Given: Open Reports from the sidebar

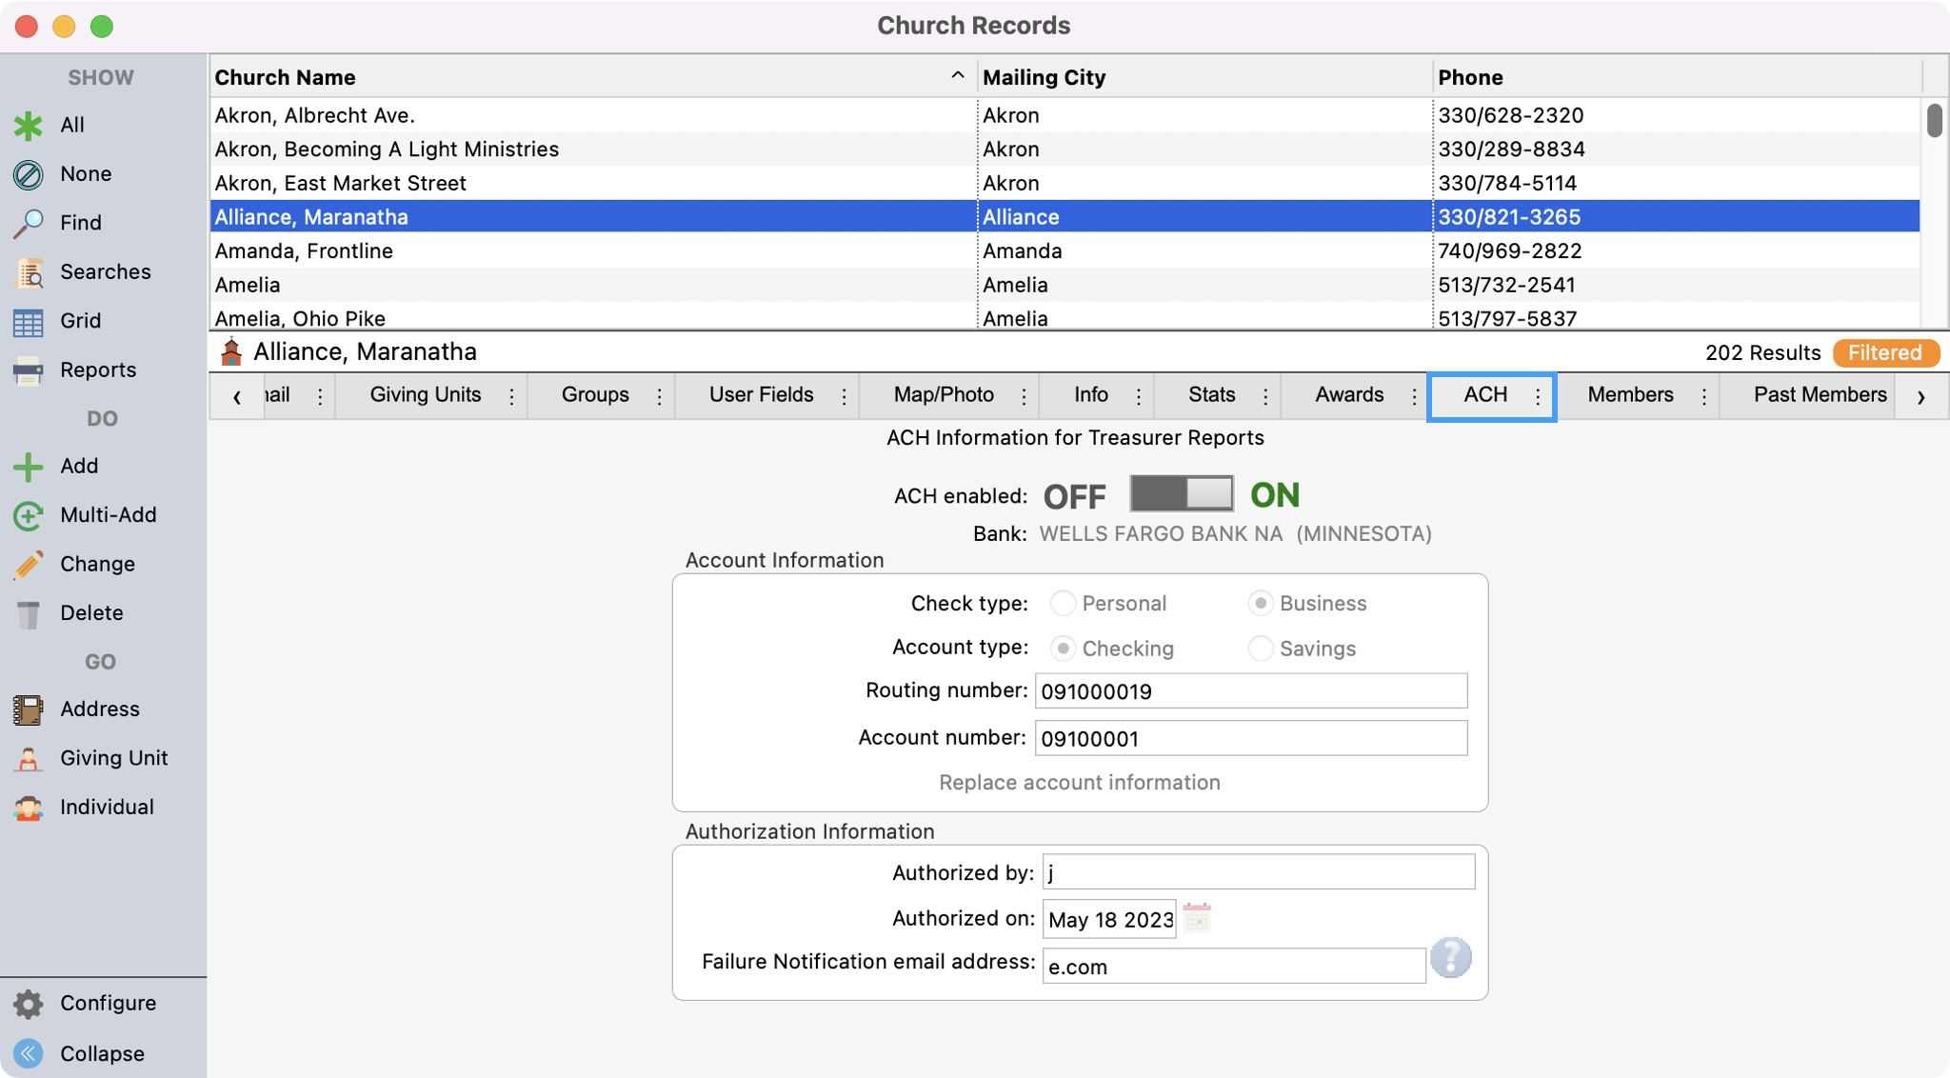Looking at the screenshot, I should [98, 369].
